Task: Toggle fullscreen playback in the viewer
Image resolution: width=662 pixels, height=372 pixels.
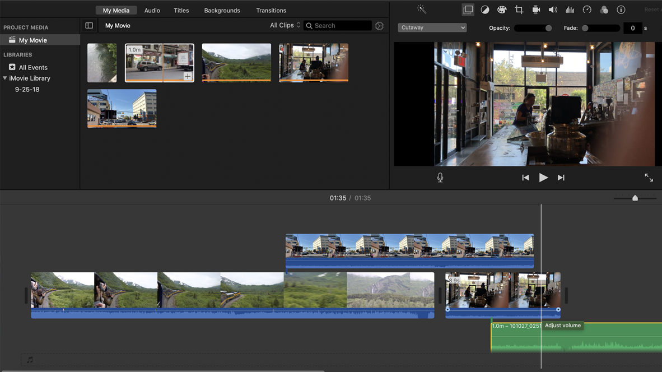Action: [x=649, y=178]
